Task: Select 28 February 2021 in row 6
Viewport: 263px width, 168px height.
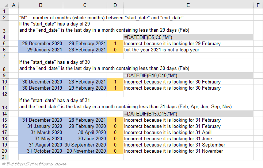Action: pyautogui.click(x=85, y=50)
